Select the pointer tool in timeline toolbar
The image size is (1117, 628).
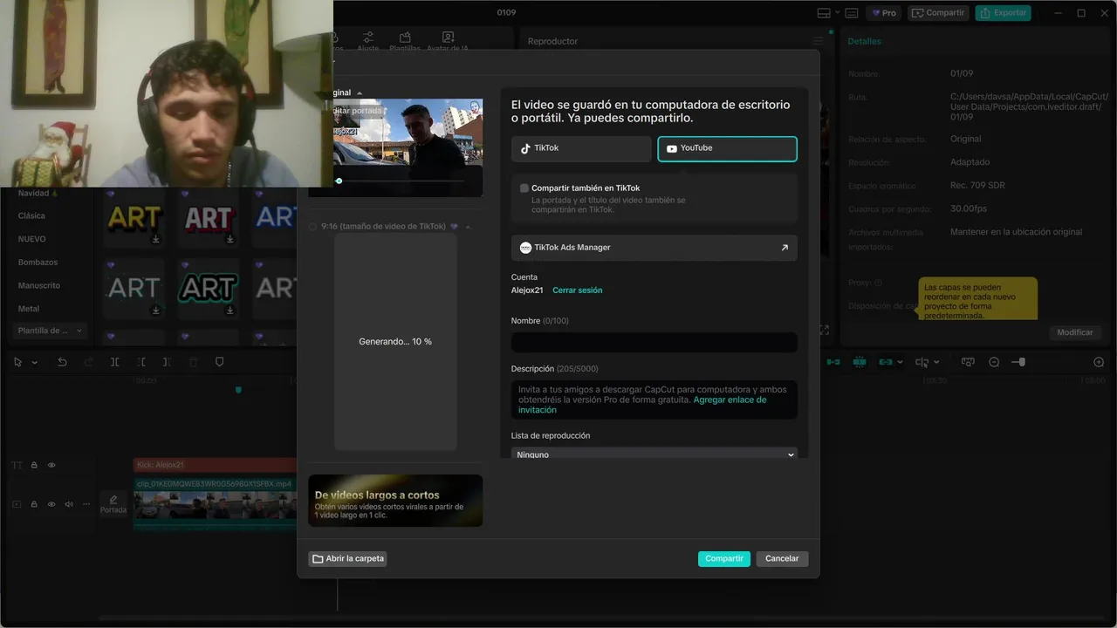(x=17, y=362)
